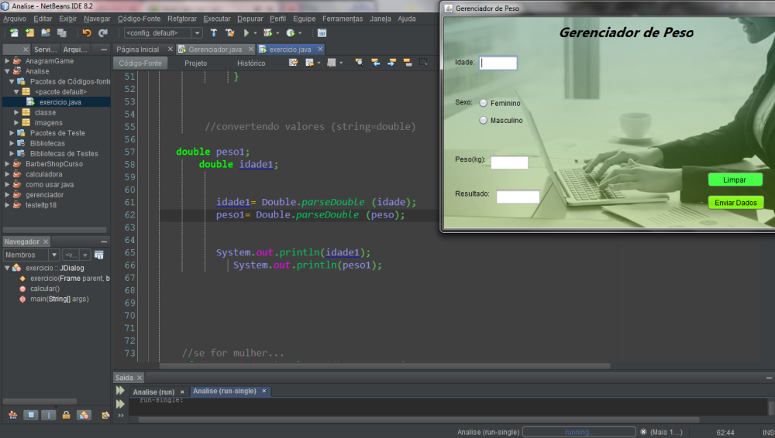
Task: Show more output actions via the chevron icon
Action: (x=121, y=416)
